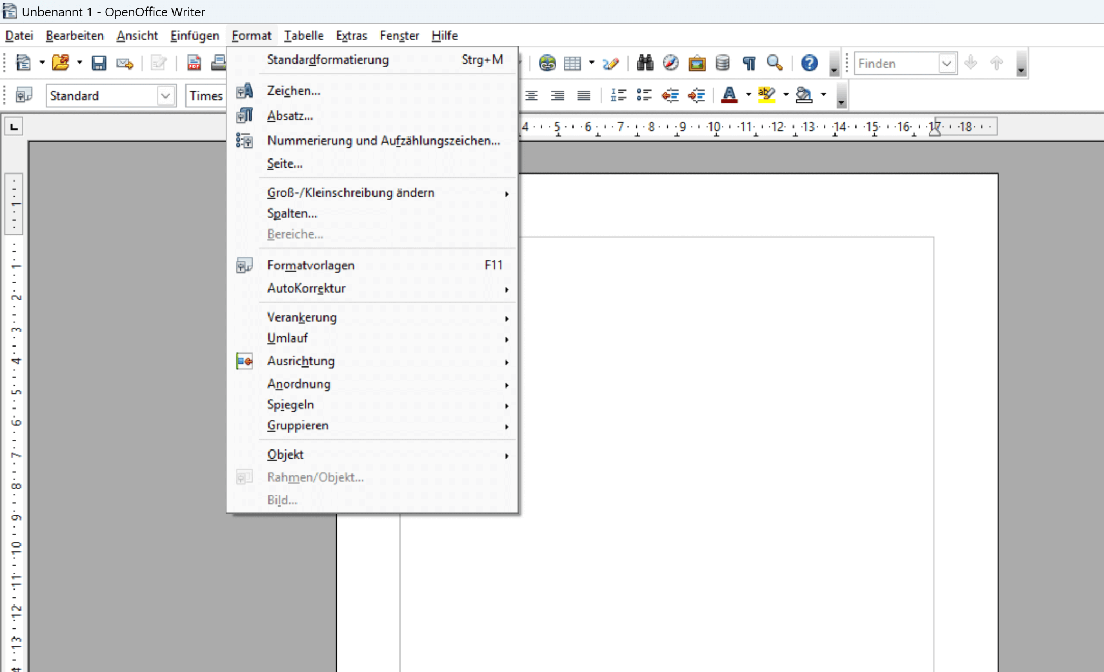The height and width of the screenshot is (672, 1104).
Task: Click into the Finden search field
Action: tap(896, 63)
